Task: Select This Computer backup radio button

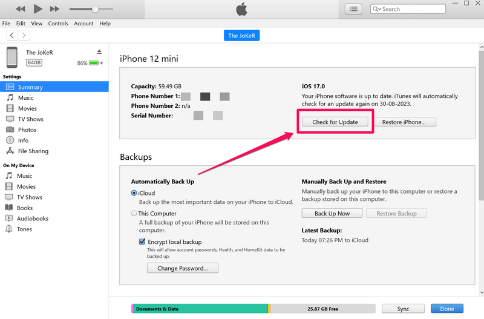Action: [134, 214]
